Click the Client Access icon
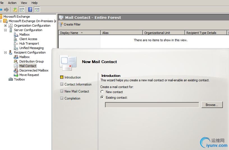The image size is (229, 150). coord(16,39)
